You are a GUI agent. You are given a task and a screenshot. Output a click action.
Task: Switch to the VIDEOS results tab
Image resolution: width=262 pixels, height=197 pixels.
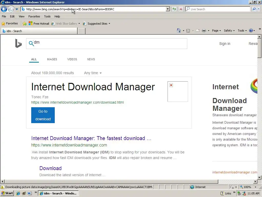coord(72,59)
